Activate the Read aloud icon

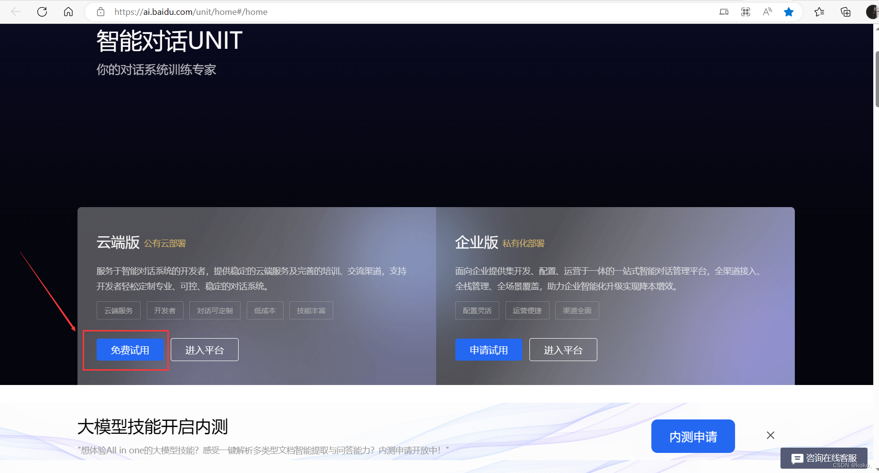(767, 12)
